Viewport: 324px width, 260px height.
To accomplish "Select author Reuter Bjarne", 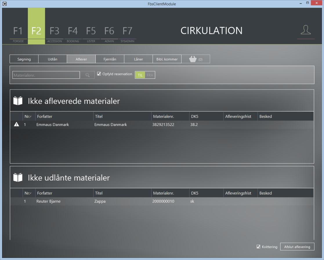I will click(48, 201).
